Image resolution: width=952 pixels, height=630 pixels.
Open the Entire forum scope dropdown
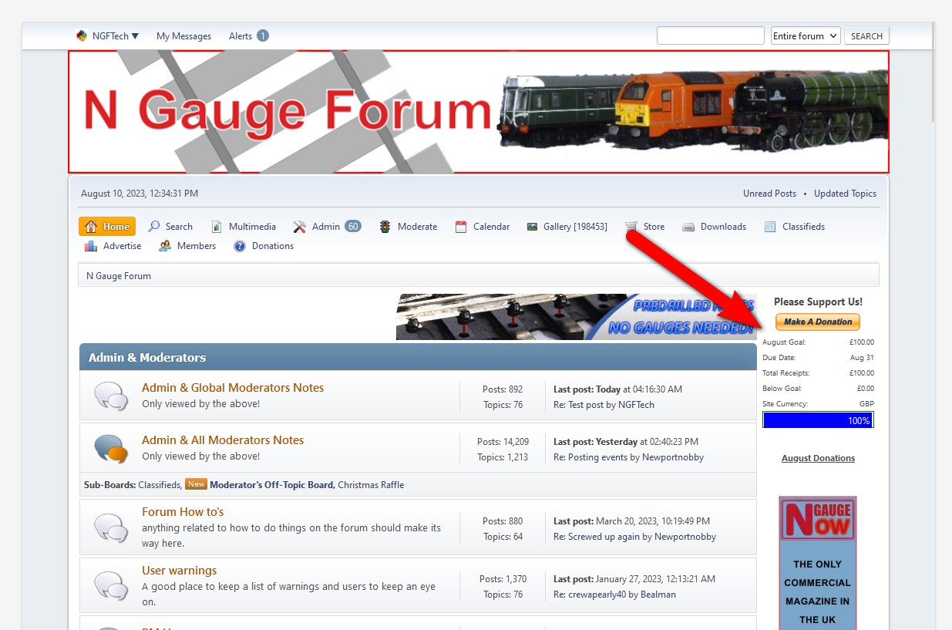point(805,36)
